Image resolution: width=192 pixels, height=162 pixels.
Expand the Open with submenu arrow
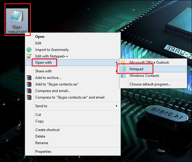(117, 63)
